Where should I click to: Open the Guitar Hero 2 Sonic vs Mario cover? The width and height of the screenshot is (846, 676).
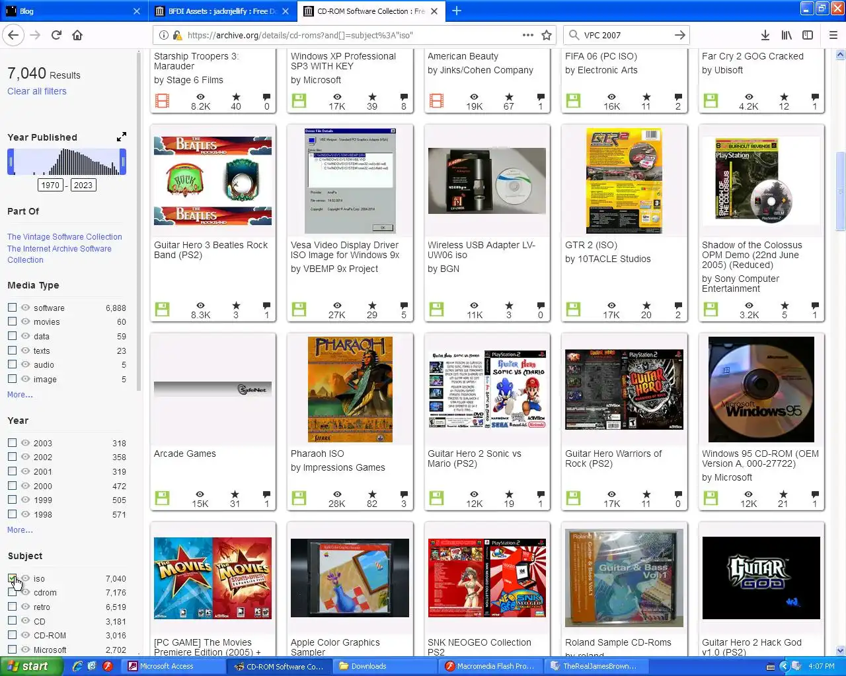[x=487, y=389]
